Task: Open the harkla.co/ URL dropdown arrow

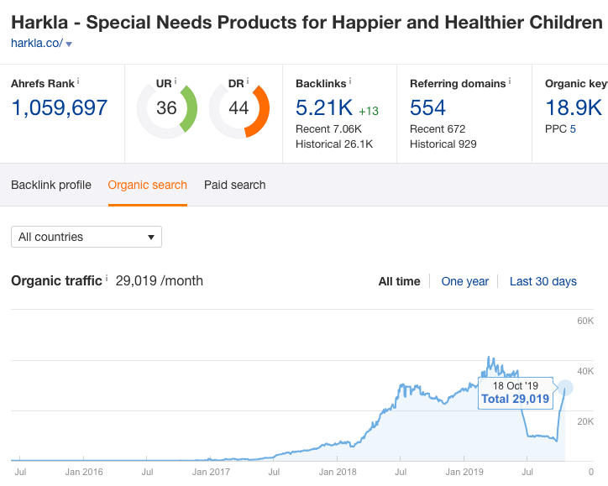Action: (69, 44)
